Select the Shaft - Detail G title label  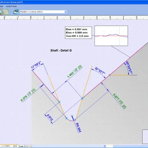point(61,51)
